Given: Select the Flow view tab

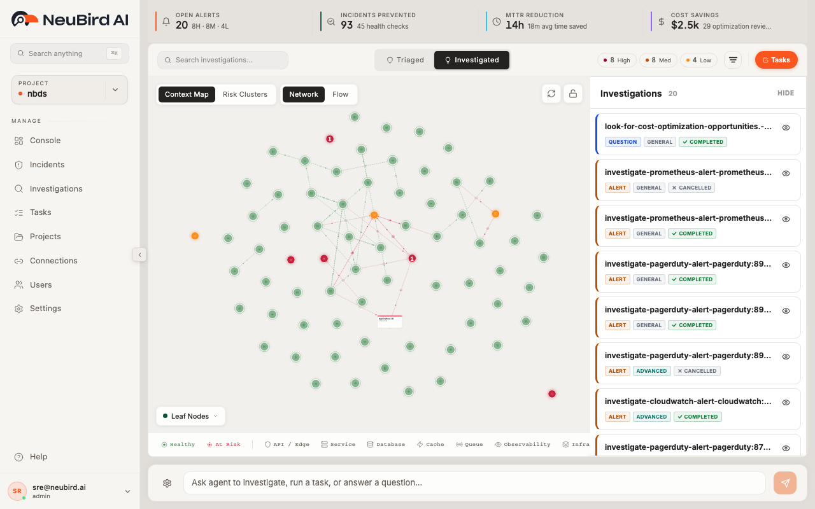Looking at the screenshot, I should click(341, 94).
